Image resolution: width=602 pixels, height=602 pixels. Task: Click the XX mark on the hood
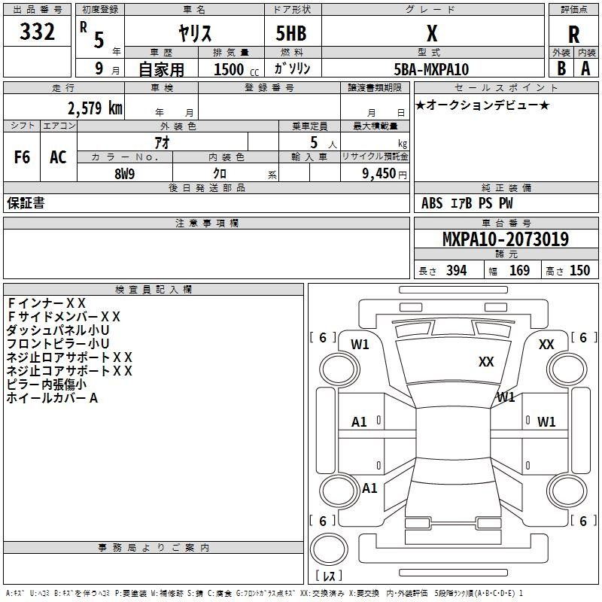pos(486,362)
